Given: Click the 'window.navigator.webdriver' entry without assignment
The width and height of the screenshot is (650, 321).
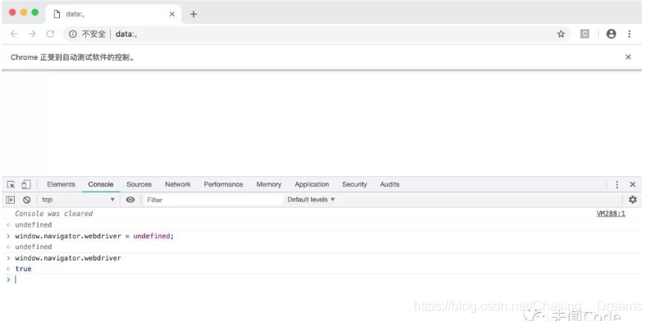Looking at the screenshot, I should click(68, 258).
